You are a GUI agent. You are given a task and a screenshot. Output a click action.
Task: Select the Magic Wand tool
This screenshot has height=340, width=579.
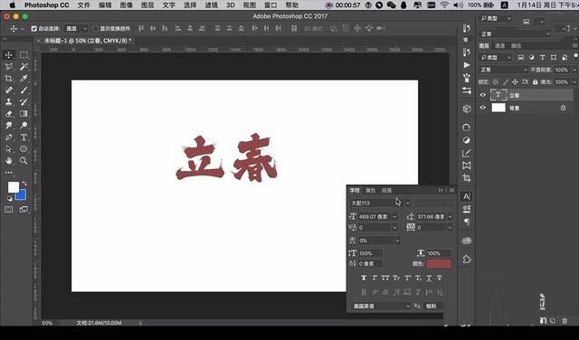coord(24,67)
